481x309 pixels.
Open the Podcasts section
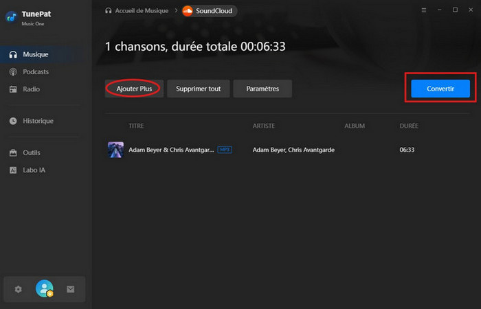tap(35, 71)
